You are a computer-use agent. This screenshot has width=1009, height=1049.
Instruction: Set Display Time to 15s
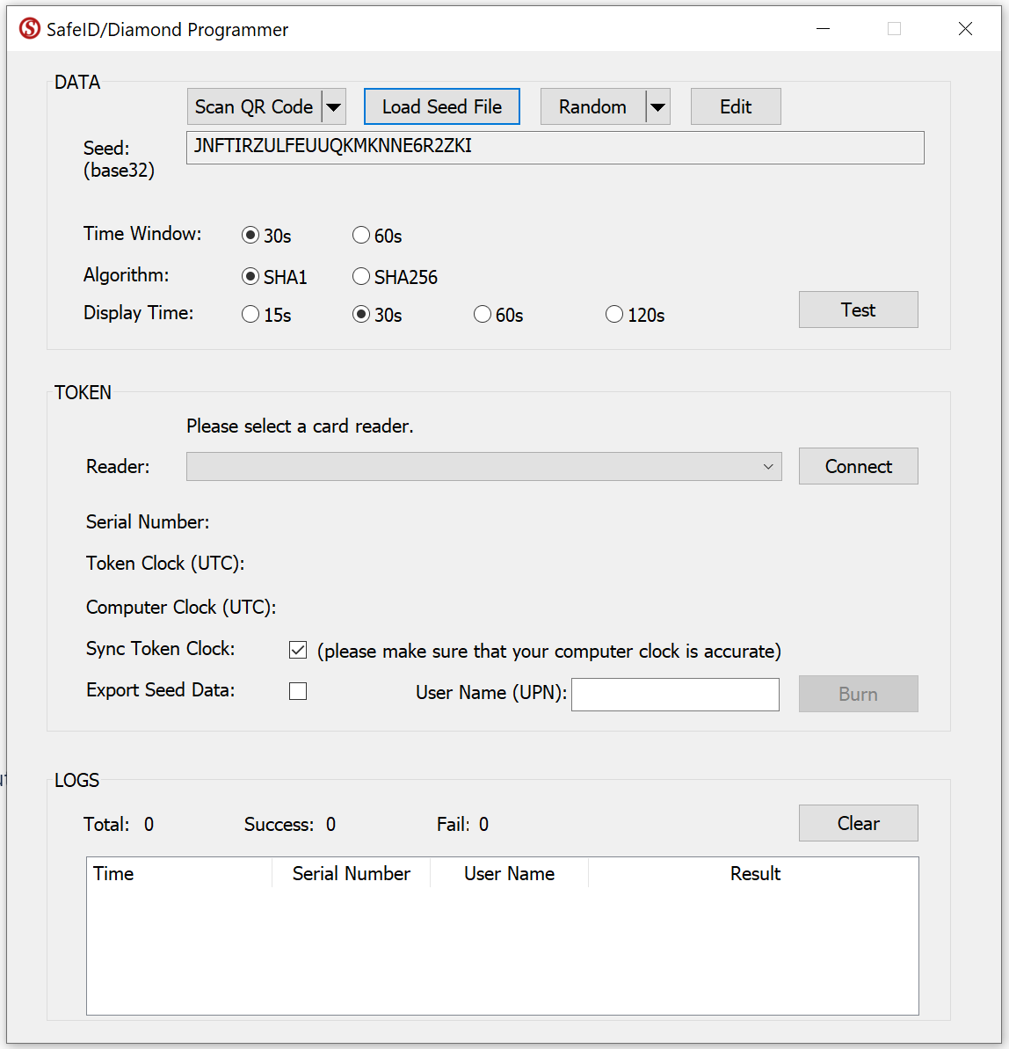(250, 315)
